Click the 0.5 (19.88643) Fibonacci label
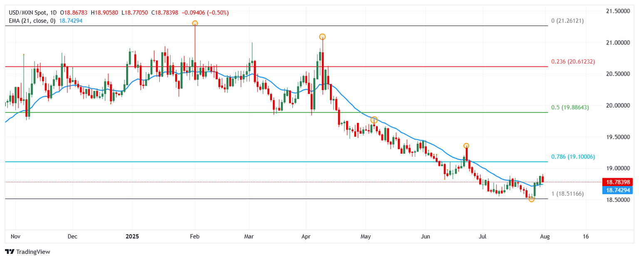 (x=570, y=107)
